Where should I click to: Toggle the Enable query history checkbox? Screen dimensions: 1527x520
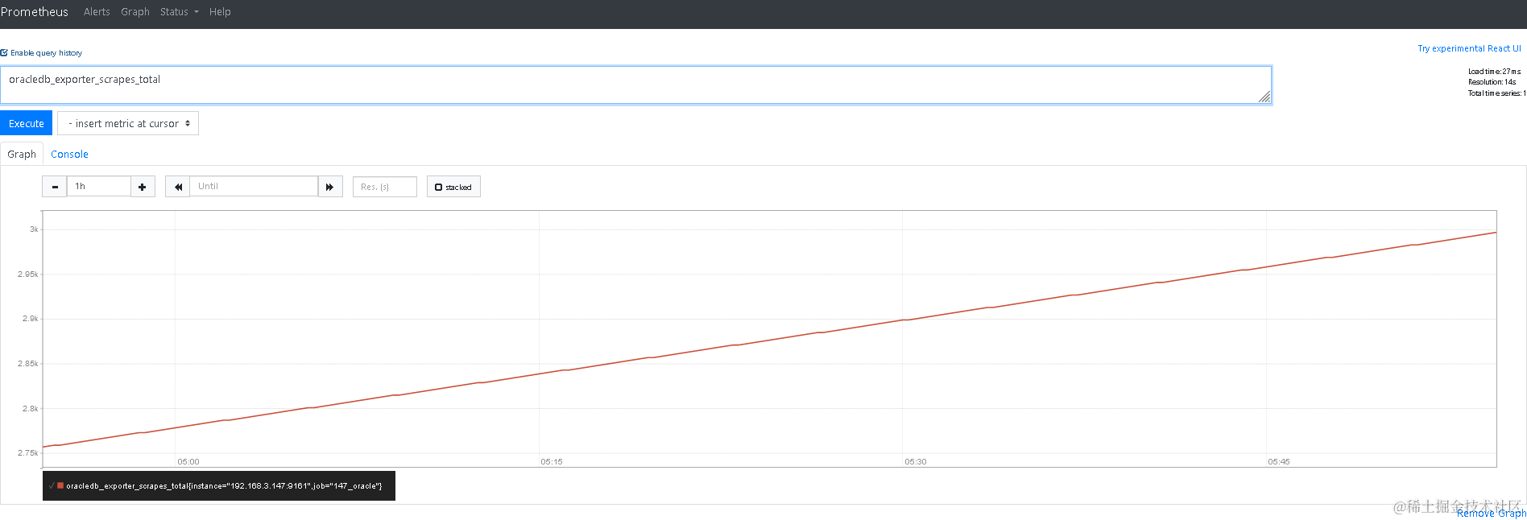(4, 52)
